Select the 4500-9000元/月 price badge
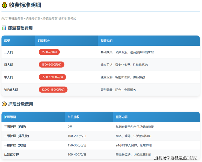Screen dimensions: 202x162 (52, 65)
